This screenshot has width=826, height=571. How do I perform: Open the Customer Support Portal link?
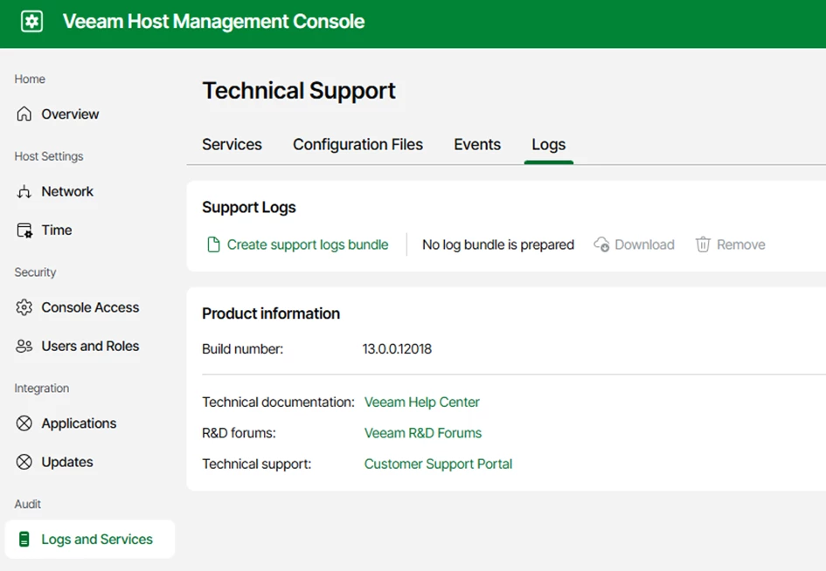click(x=438, y=464)
